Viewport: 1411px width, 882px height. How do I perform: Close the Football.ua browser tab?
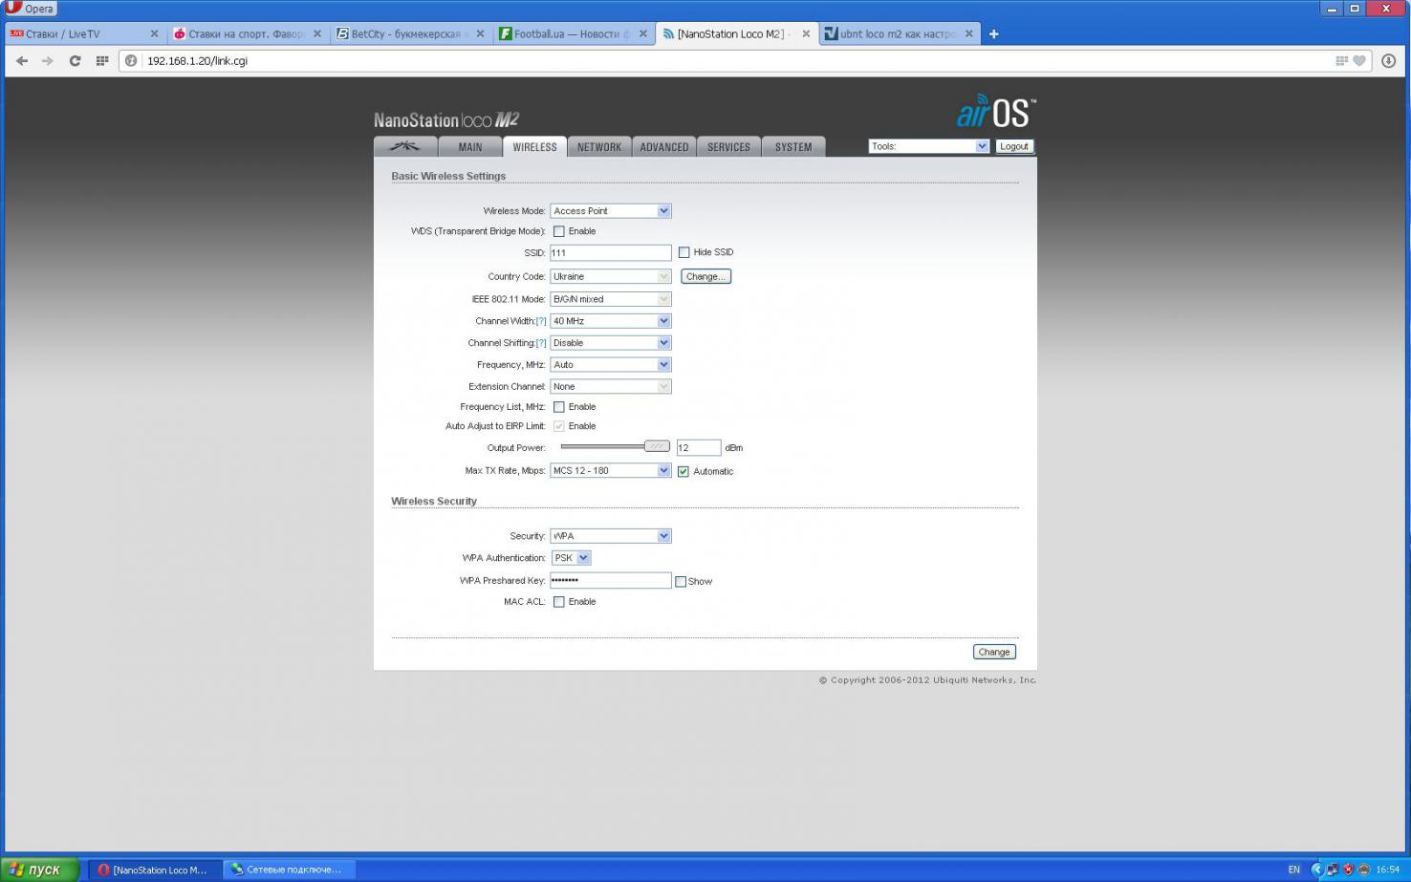coord(643,33)
